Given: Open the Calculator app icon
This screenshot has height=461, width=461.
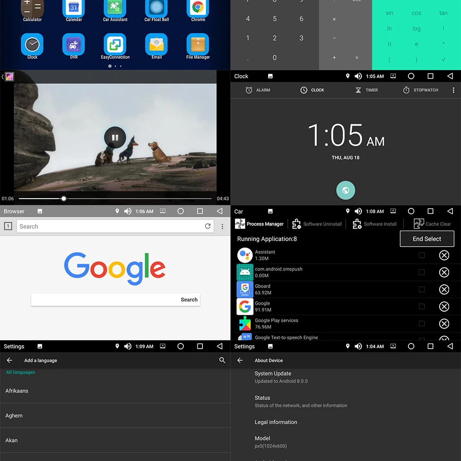Looking at the screenshot, I should coord(32,9).
